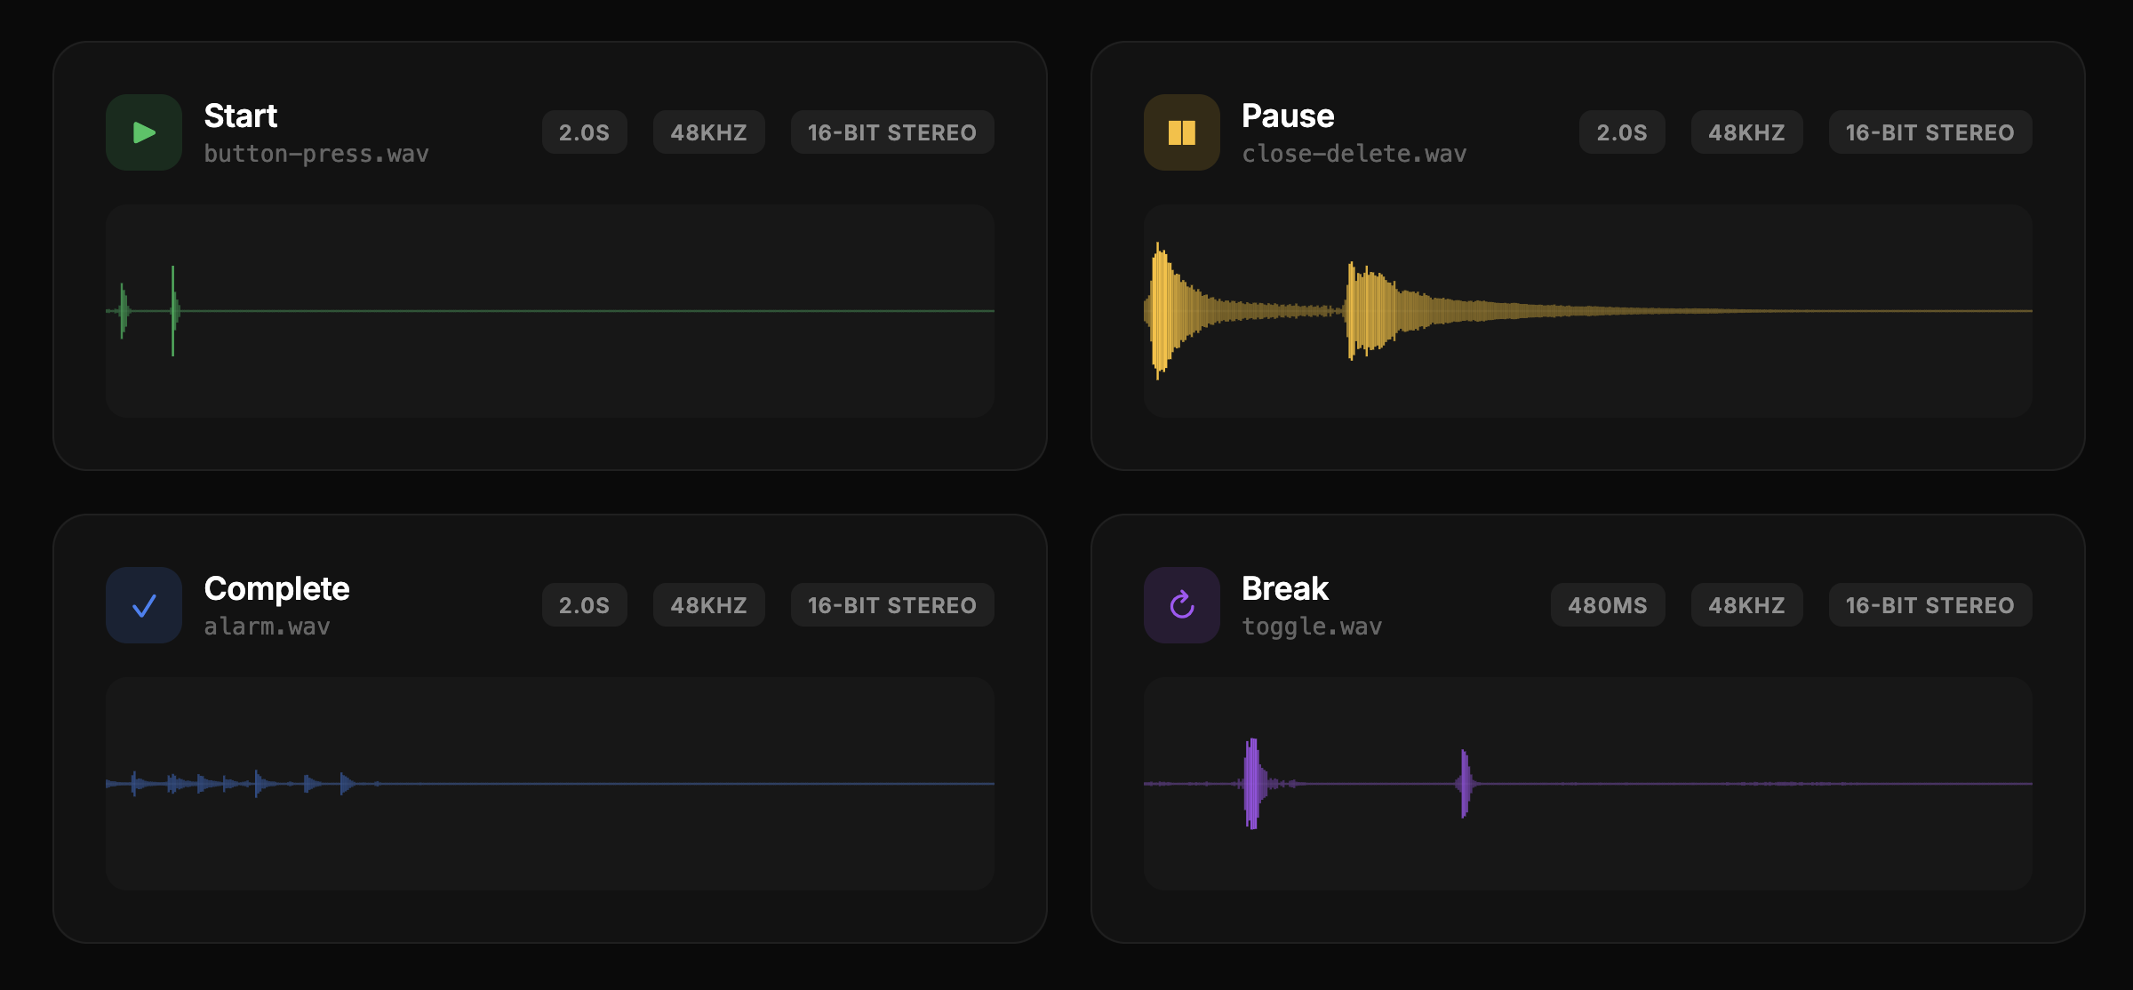This screenshot has width=2133, height=990.
Task: Click the checkmark icon on the Complete card
Action: (142, 604)
